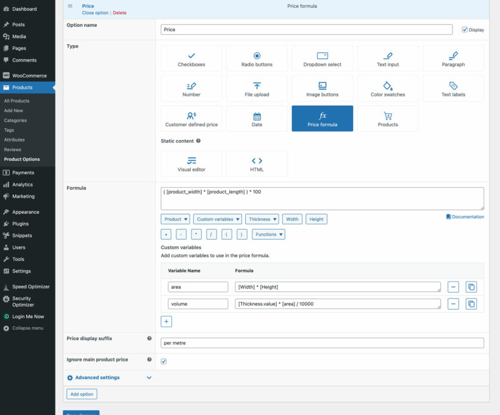The height and width of the screenshot is (415, 500).
Task: Open WooCommerce in the sidebar
Action: [29, 76]
